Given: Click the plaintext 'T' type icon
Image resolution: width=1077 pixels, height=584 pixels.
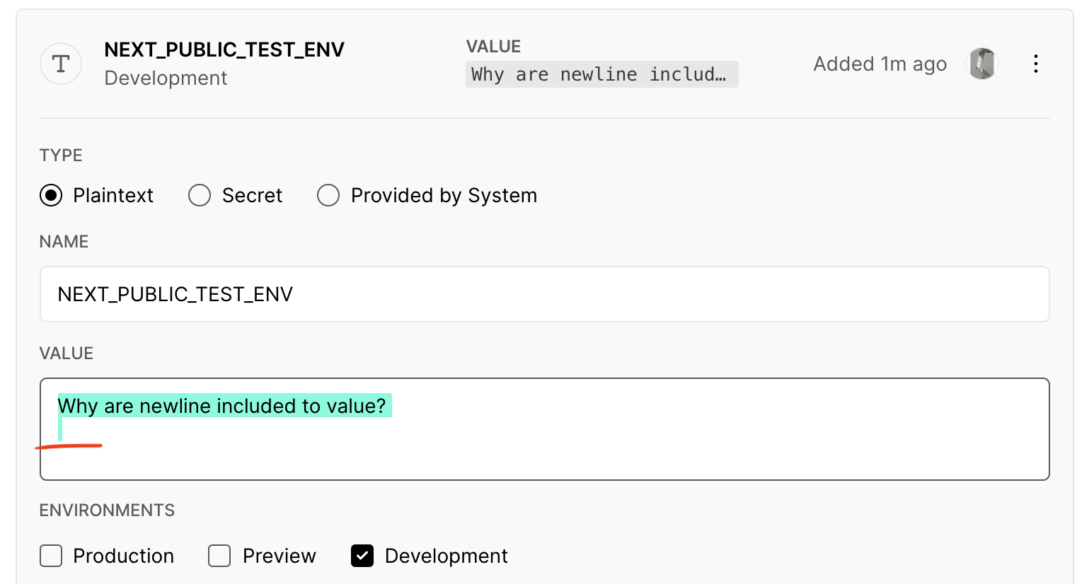Looking at the screenshot, I should [x=60, y=64].
